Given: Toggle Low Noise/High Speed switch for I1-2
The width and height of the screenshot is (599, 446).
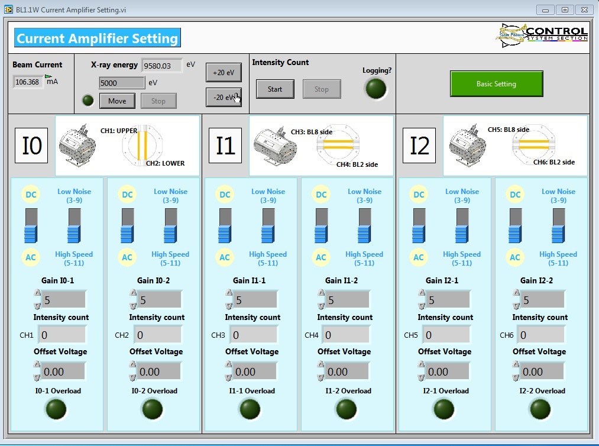Looking at the screenshot, I should [364, 226].
